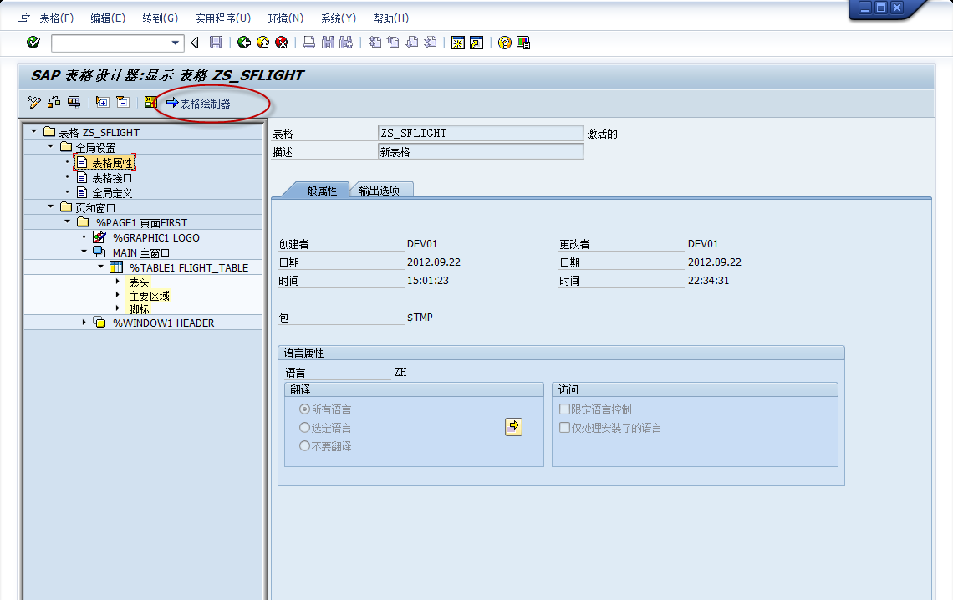Image resolution: width=953 pixels, height=600 pixels.
Task: Check the 限定语言控制 checkbox
Action: point(564,409)
